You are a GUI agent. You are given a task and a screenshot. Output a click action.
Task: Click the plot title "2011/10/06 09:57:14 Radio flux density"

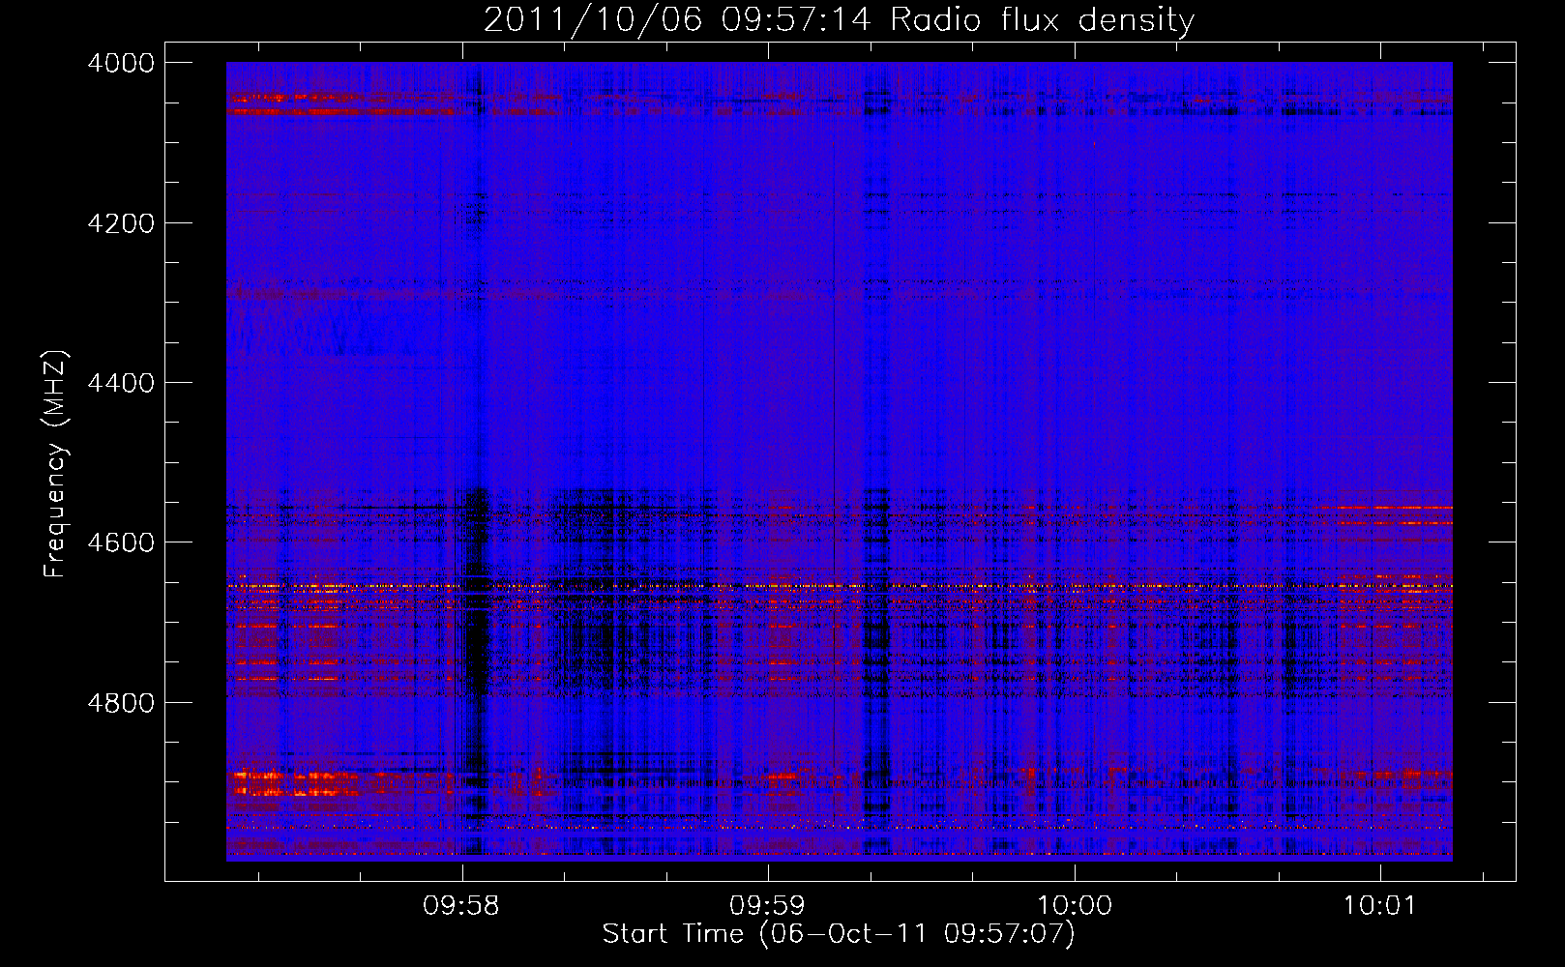coord(839,20)
